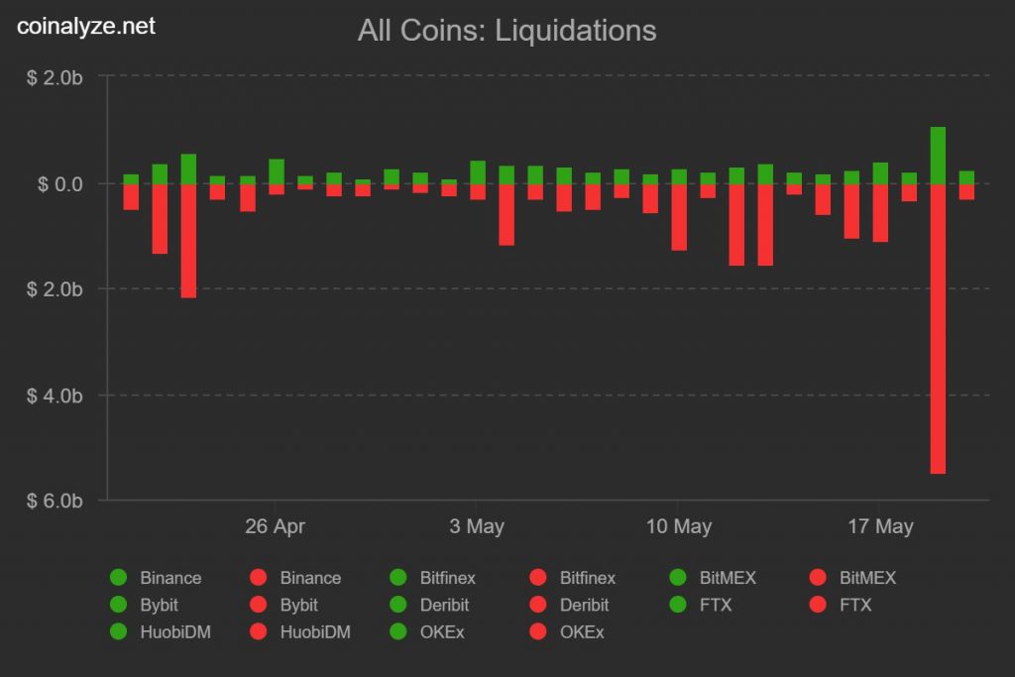Click the "26 Apr" date axis label
Viewport: 1015px width, 677px height.
tap(275, 526)
